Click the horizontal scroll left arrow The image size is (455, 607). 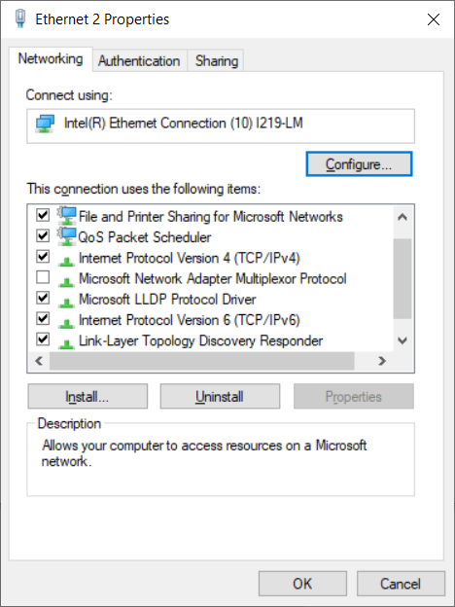click(39, 361)
